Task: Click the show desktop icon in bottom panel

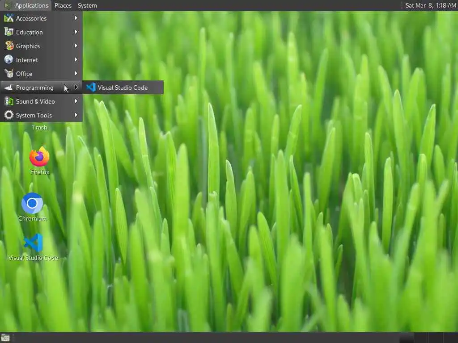Action: pyautogui.click(x=5, y=338)
